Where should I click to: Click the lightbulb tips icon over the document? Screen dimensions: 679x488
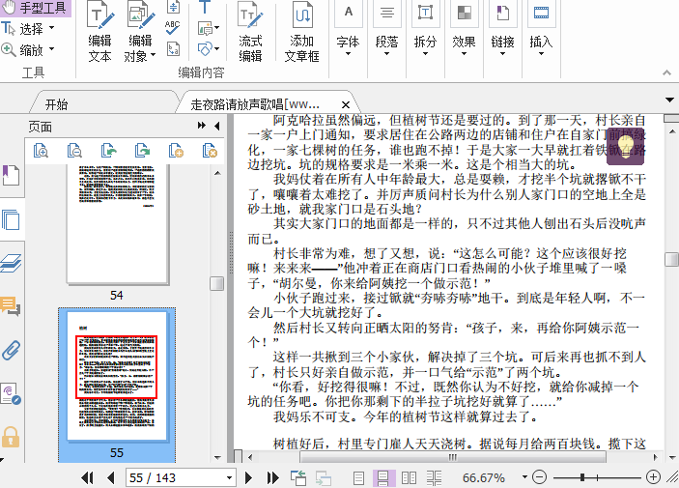625,146
